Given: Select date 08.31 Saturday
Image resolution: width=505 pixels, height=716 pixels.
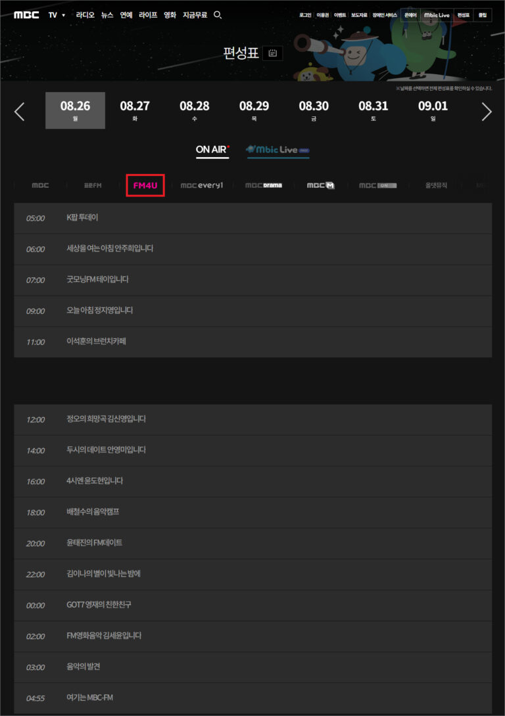Looking at the screenshot, I should (x=373, y=110).
